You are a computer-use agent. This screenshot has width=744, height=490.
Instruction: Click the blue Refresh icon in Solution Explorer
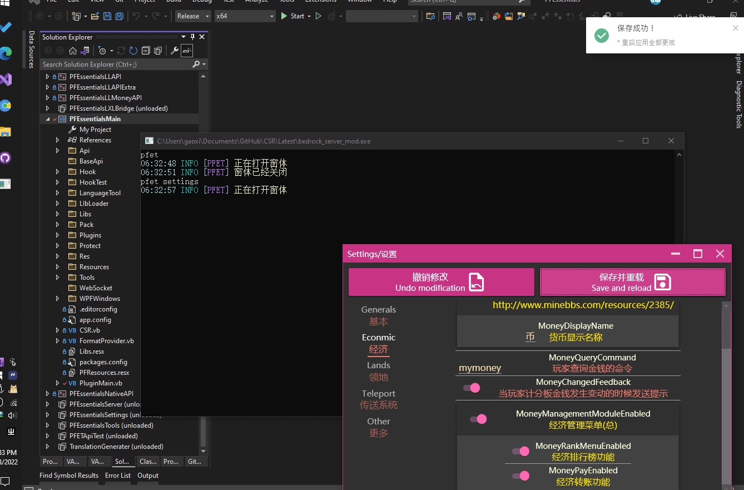[x=133, y=51]
